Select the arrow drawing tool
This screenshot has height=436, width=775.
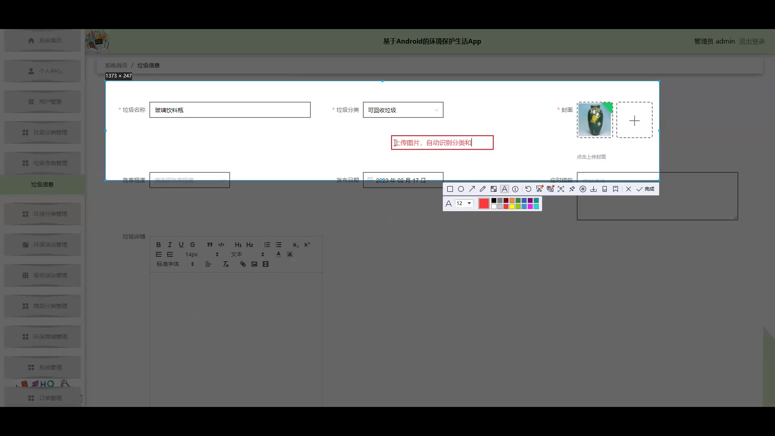(x=472, y=189)
